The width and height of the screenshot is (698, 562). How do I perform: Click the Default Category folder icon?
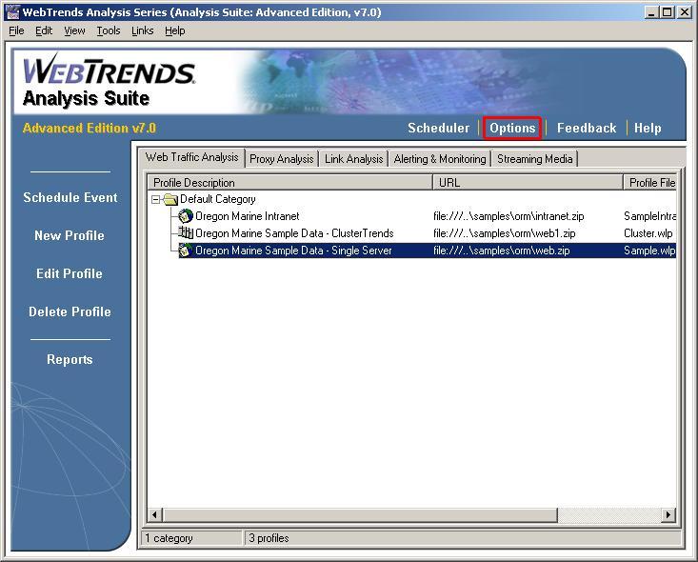[x=170, y=200]
